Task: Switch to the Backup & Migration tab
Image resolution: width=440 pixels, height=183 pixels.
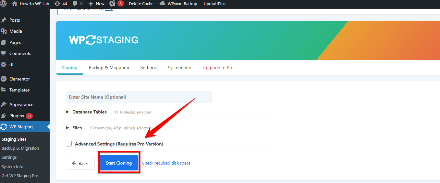Action: tap(109, 68)
